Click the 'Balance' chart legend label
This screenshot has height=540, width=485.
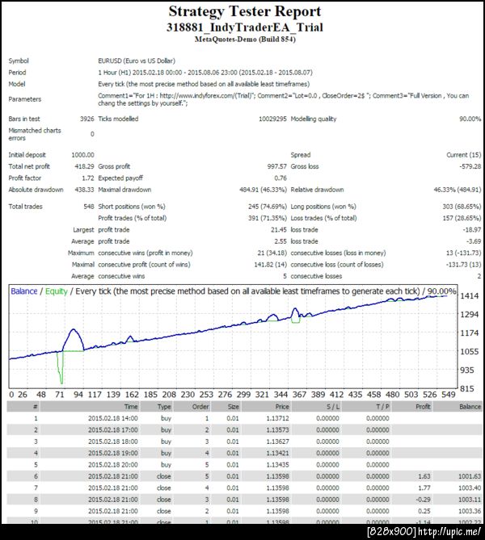(x=23, y=291)
